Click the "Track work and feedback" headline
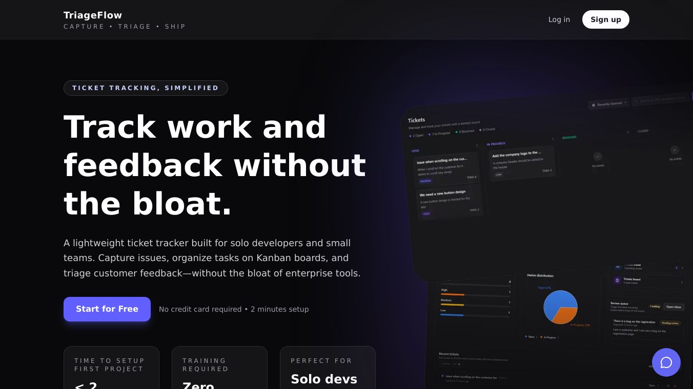693x389 pixels. 215,165
